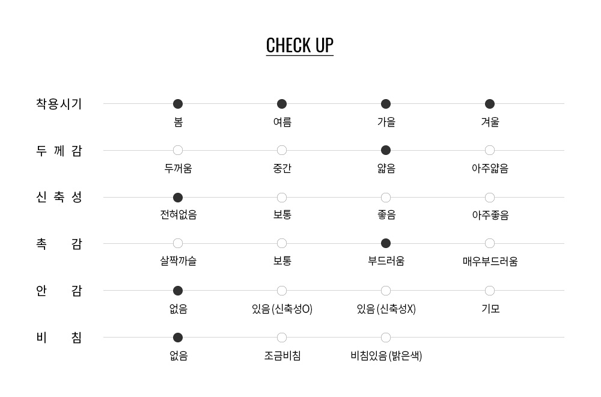Screen dimensions: 601x397
Task: Click the 좋음 elasticity label text
Action: pyautogui.click(x=386, y=214)
